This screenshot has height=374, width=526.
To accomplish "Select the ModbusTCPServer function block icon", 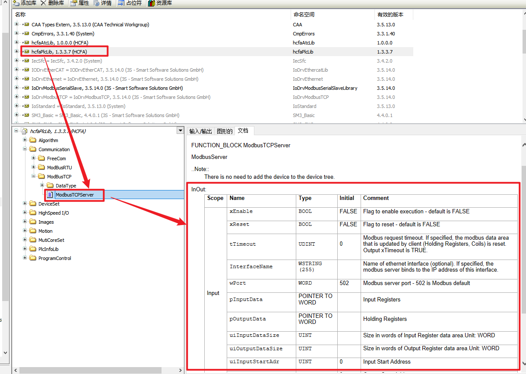I will (x=50, y=195).
